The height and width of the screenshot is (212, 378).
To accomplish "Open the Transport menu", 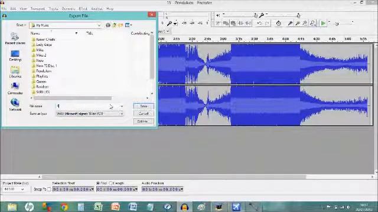I will click(37, 9).
